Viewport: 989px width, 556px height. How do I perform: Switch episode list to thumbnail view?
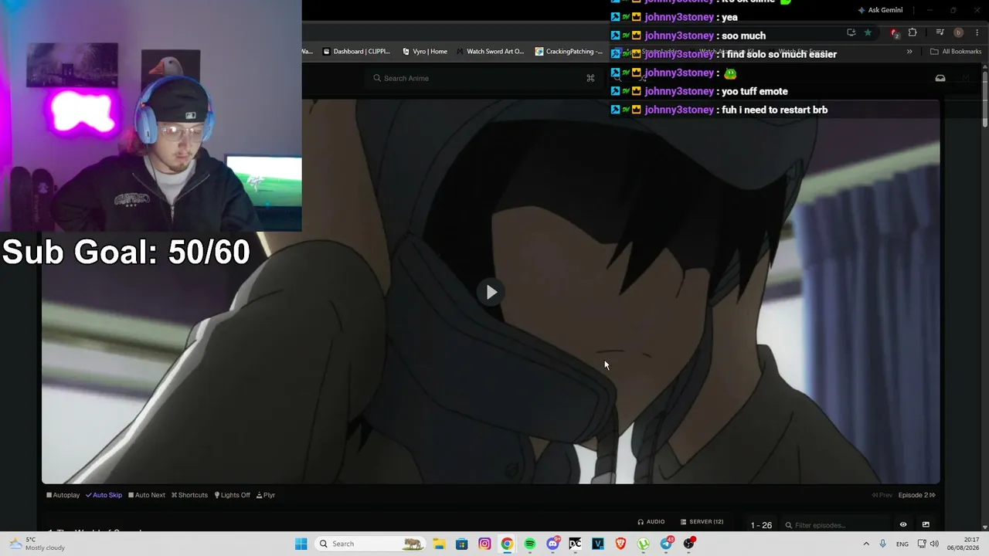coord(926,525)
